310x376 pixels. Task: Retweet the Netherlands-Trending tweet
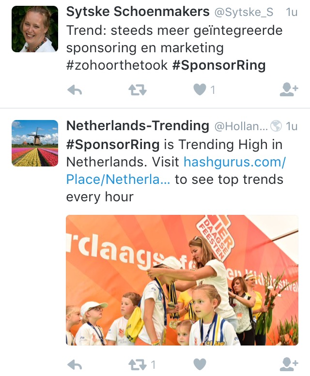(138, 364)
